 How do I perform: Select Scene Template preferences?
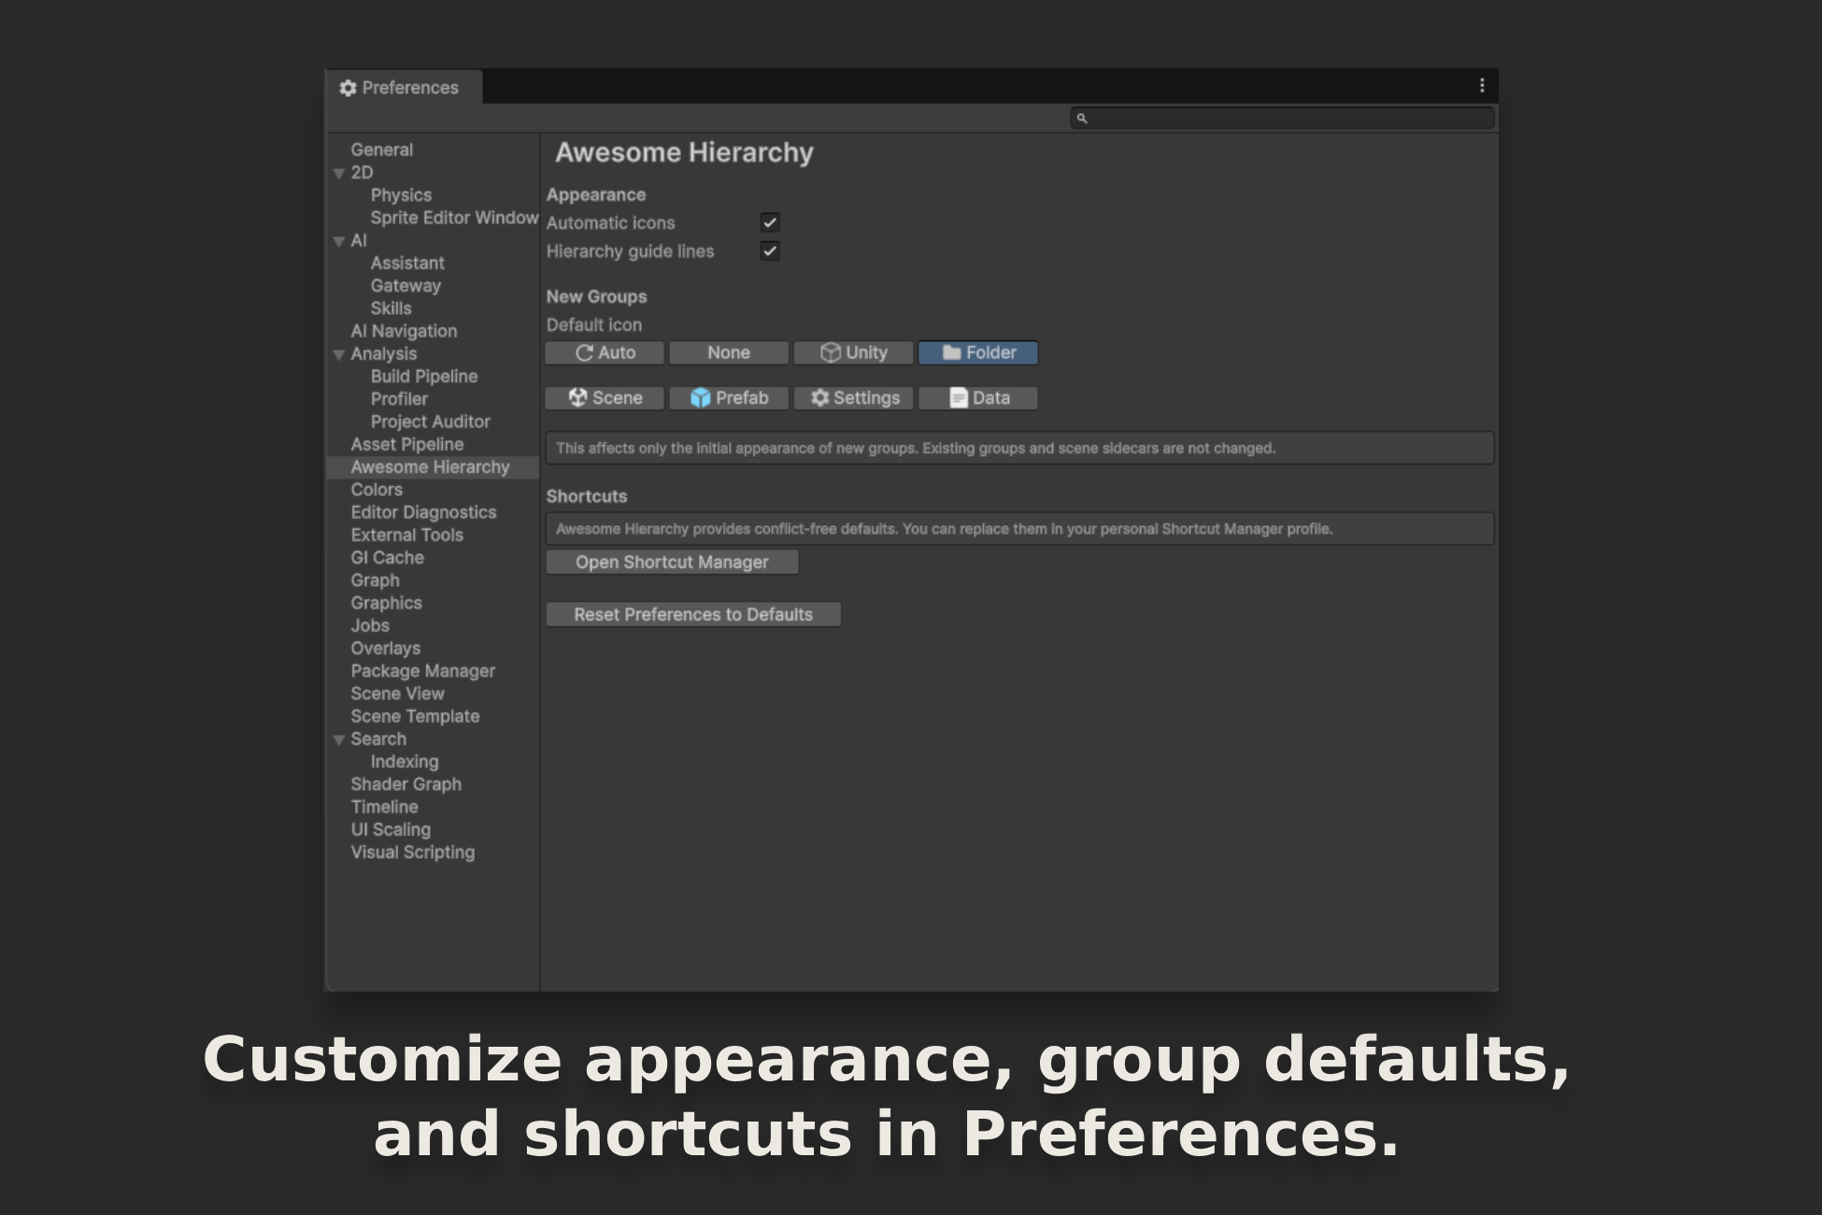[x=415, y=716]
